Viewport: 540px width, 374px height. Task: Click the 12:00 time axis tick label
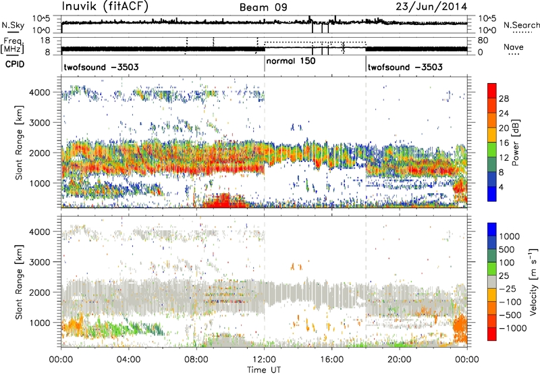264,360
